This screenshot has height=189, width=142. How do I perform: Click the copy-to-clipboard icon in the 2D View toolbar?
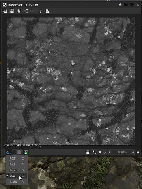(5, 11)
